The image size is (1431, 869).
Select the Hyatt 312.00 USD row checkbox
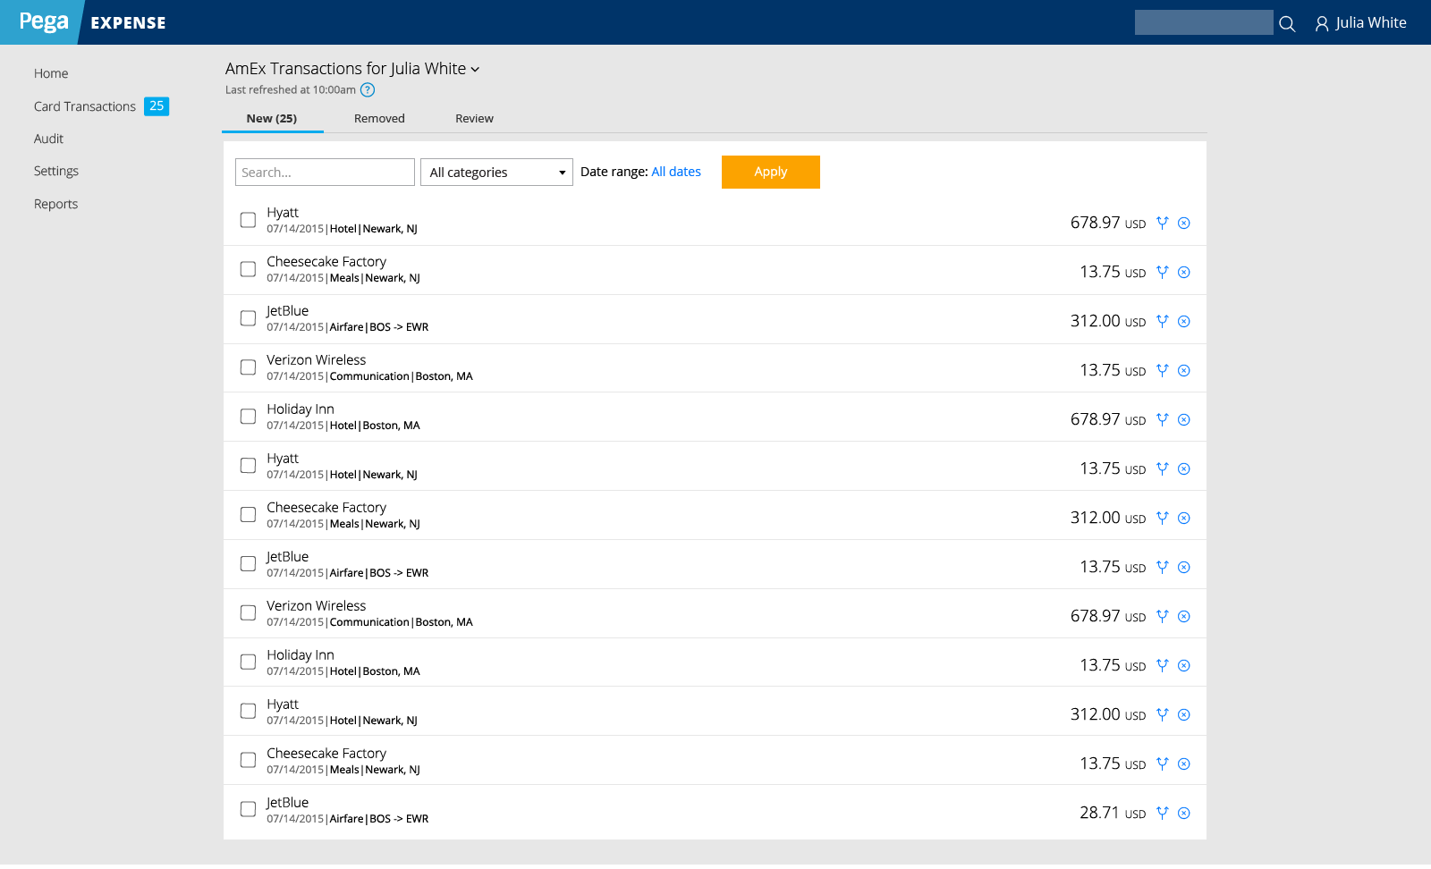248,712
